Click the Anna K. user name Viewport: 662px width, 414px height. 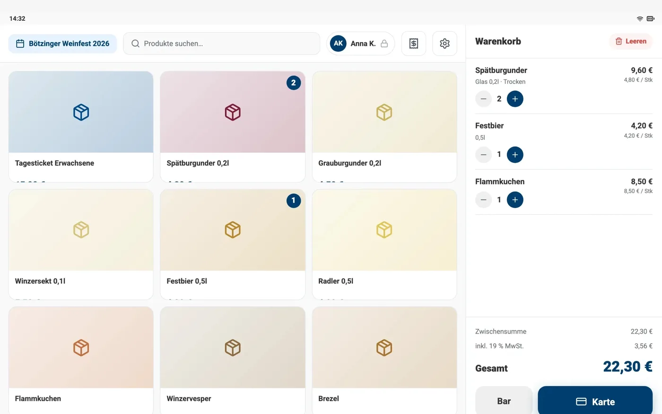(x=363, y=44)
